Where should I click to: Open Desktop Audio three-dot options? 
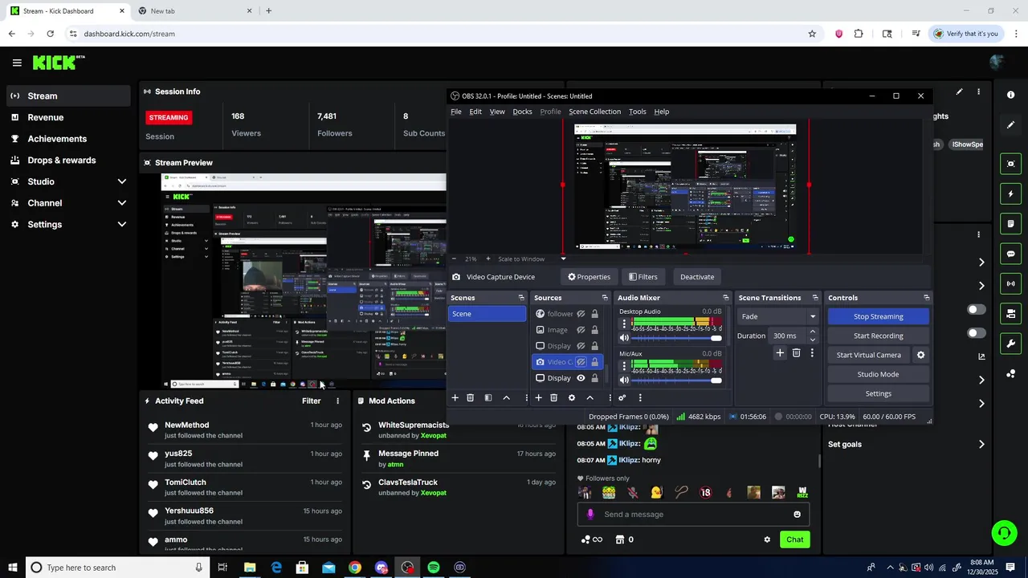click(624, 324)
